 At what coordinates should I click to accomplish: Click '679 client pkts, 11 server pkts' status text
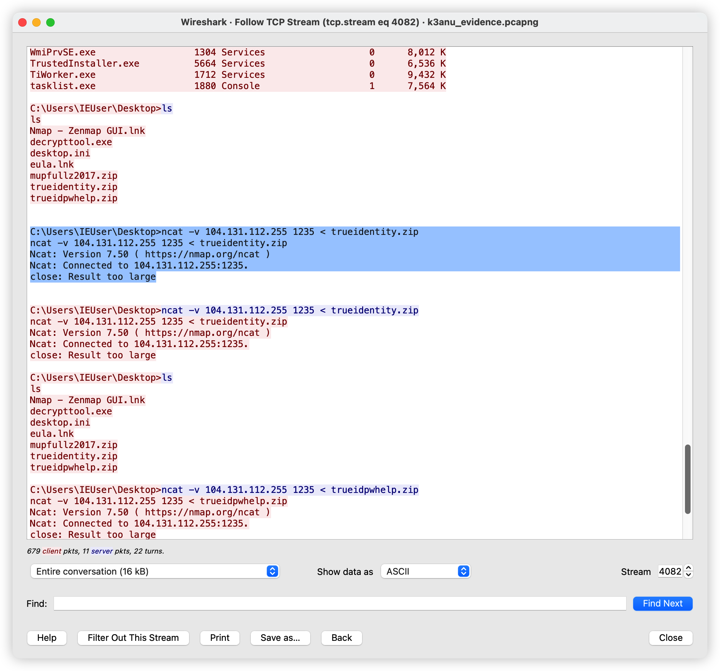tap(96, 551)
